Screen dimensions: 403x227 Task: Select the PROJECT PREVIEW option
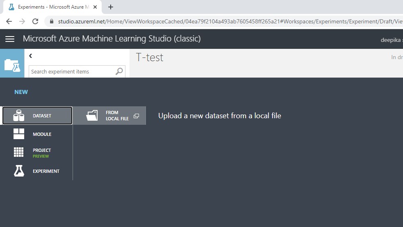point(37,153)
